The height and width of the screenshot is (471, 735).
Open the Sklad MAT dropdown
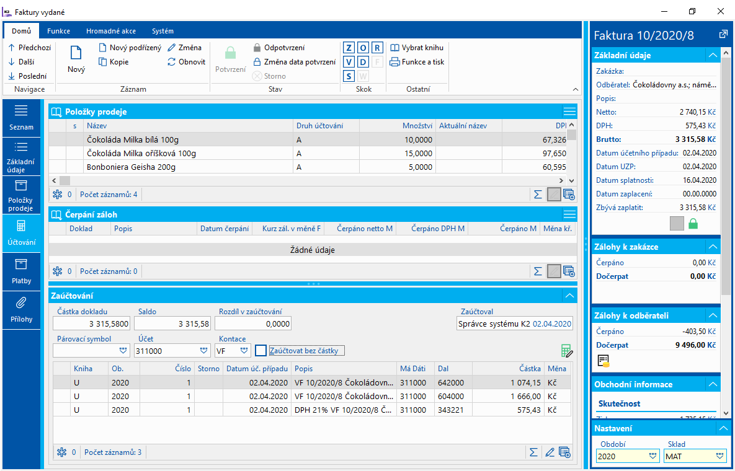pos(720,456)
